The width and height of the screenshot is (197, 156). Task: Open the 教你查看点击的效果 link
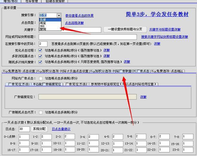(x=79, y=15)
